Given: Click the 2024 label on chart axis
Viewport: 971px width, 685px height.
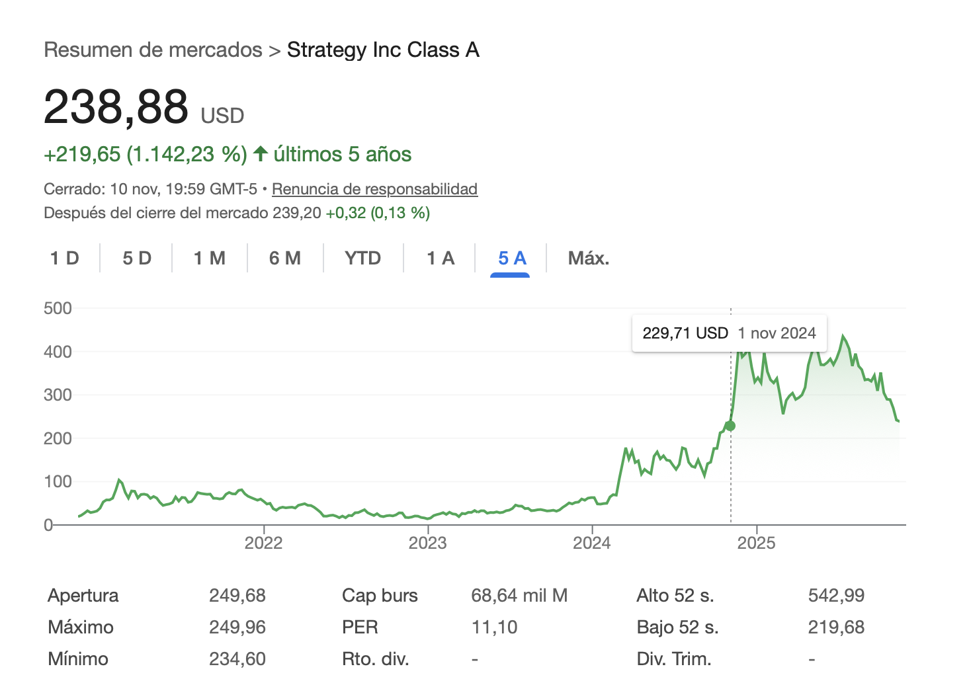Looking at the screenshot, I should click(592, 543).
